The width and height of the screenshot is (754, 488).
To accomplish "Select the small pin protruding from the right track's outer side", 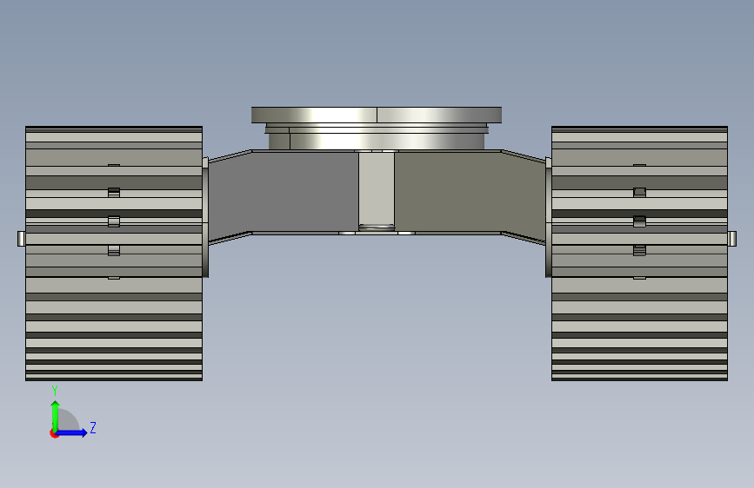I will 732,239.
